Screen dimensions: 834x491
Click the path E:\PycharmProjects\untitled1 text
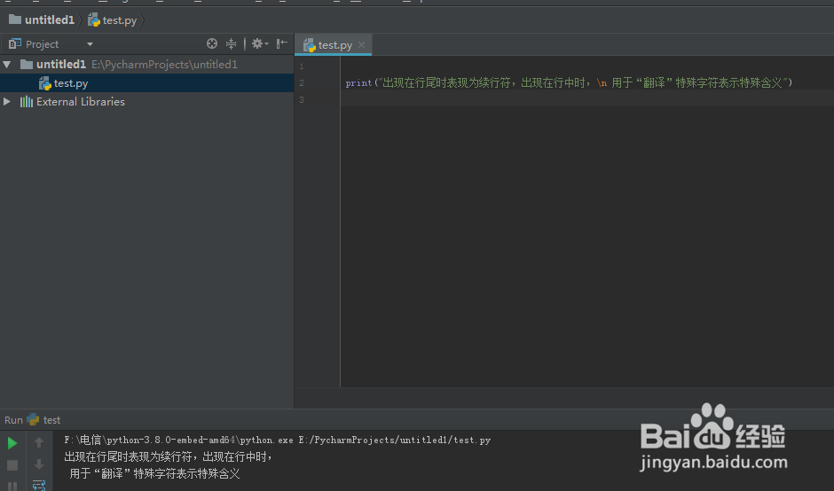[x=164, y=65]
